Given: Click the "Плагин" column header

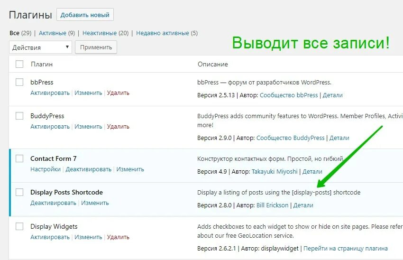Looking at the screenshot, I should coord(42,64).
